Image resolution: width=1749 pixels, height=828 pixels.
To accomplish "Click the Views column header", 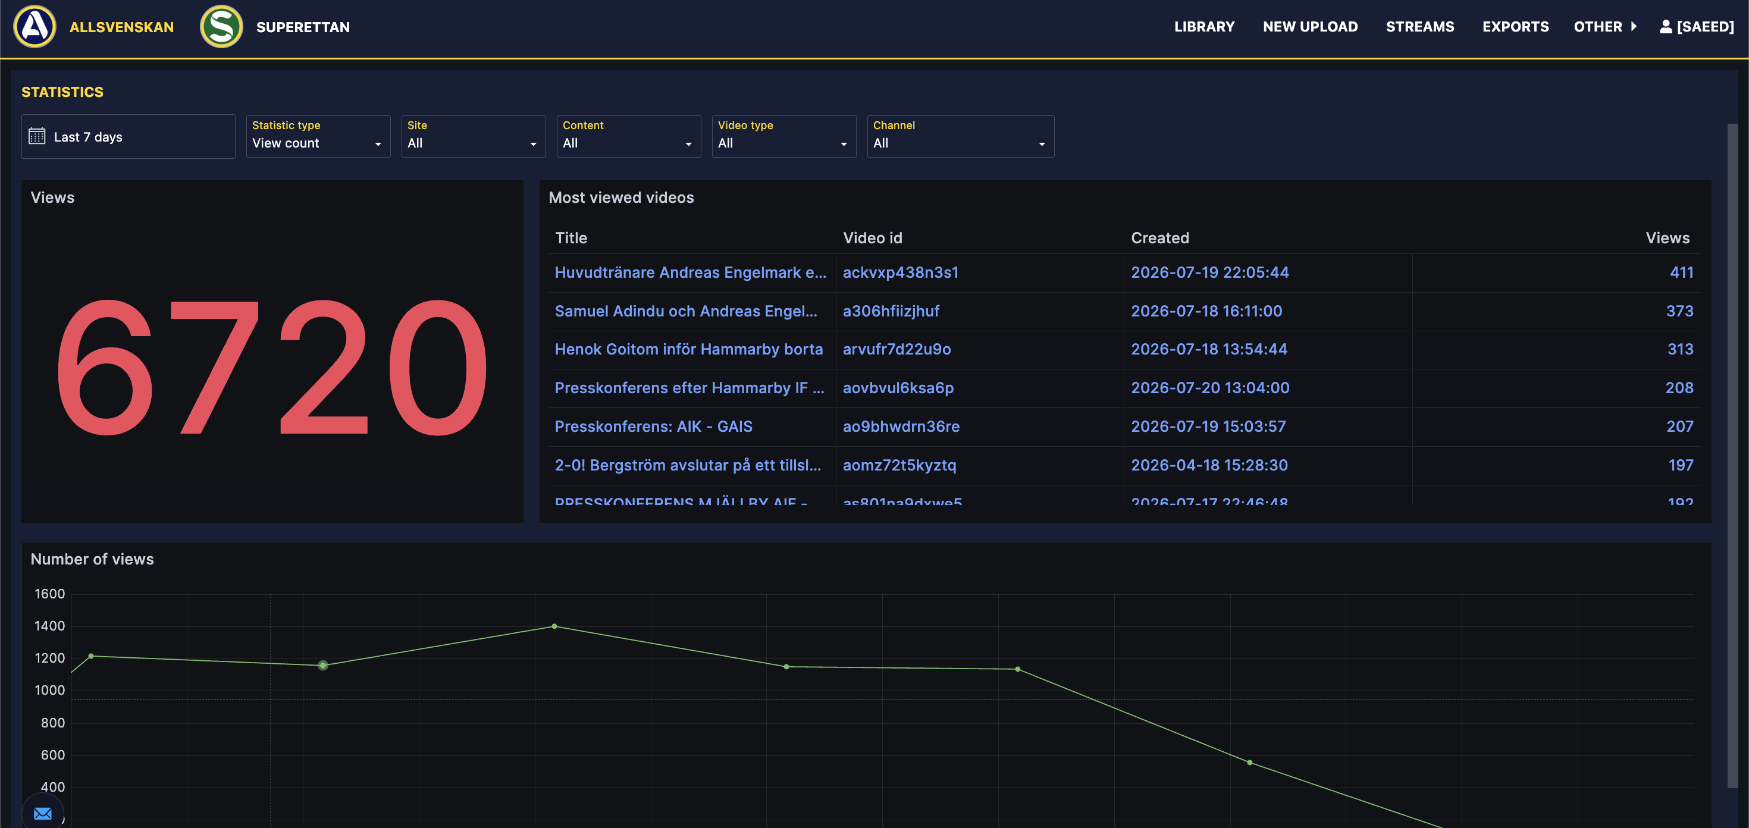I will click(1667, 237).
